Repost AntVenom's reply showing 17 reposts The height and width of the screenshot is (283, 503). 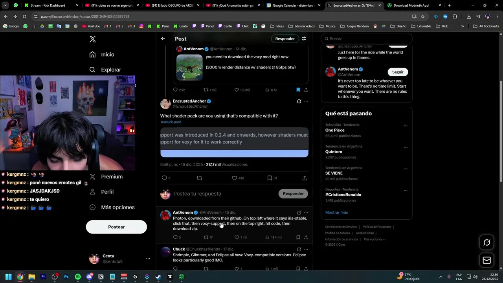pyautogui.click(x=206, y=237)
